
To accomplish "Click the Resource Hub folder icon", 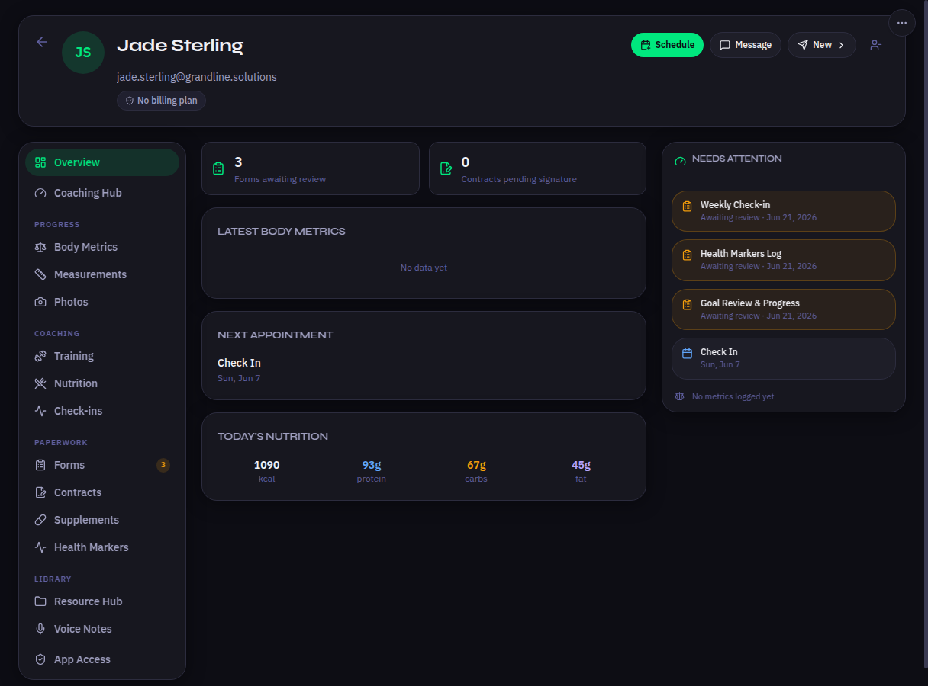I will [40, 601].
